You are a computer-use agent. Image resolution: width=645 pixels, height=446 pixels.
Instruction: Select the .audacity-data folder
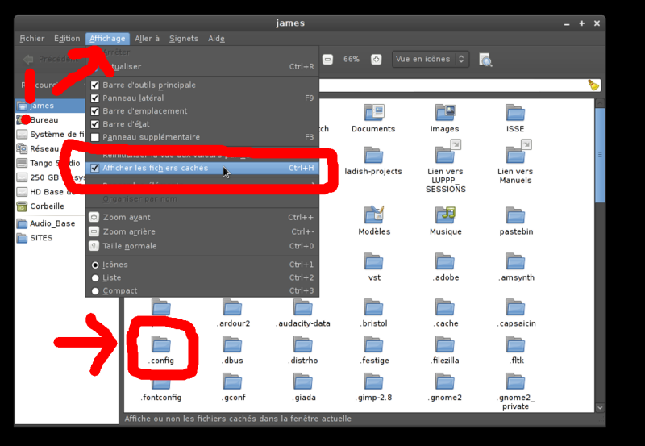click(303, 307)
